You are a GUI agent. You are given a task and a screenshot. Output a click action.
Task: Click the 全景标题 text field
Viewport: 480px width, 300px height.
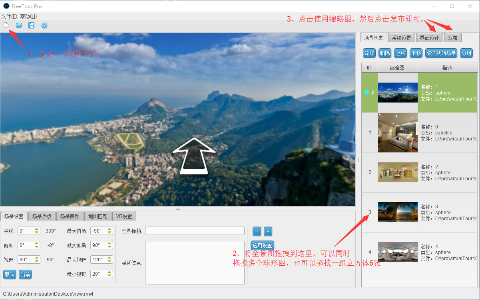195,231
